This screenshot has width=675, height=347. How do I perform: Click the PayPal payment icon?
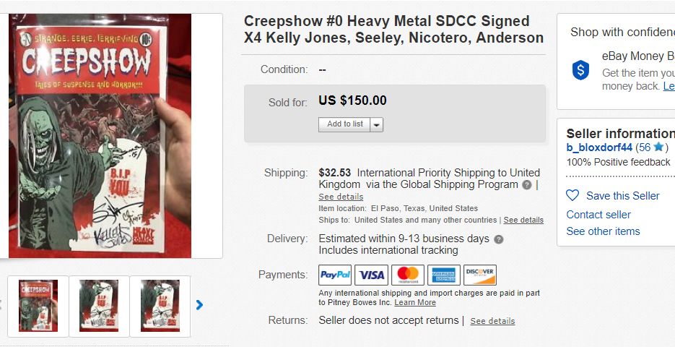point(335,275)
